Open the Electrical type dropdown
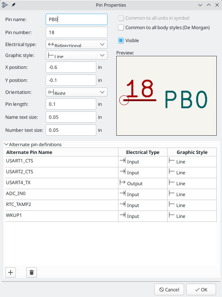The image size is (222, 297). coord(76,44)
